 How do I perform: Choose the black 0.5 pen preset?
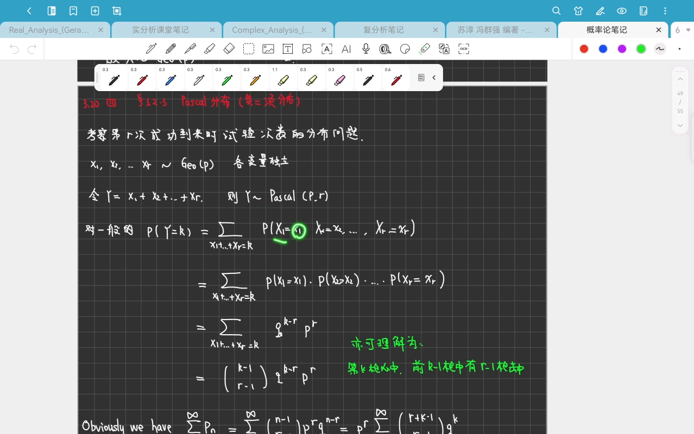coord(368,78)
